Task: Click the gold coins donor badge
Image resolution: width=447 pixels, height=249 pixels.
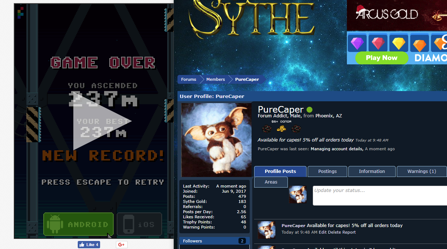Action: click(281, 128)
